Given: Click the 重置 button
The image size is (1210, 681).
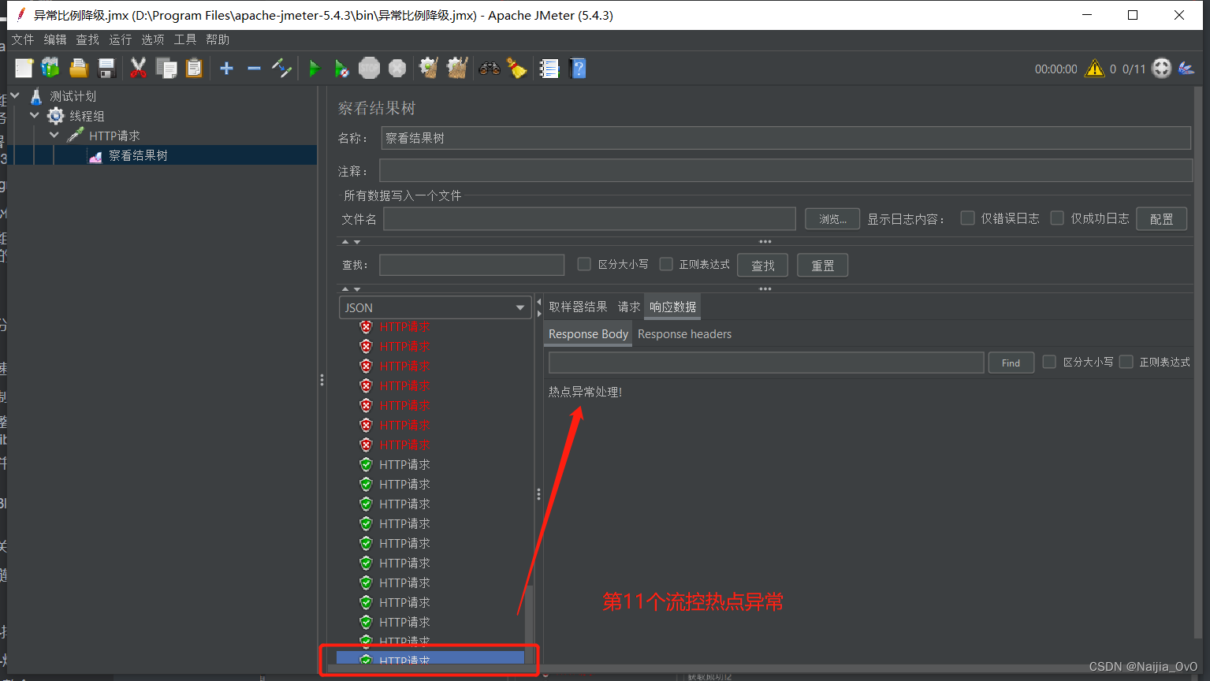Looking at the screenshot, I should [822, 266].
